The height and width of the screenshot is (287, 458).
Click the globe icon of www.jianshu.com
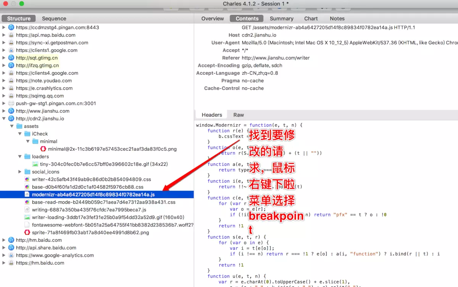point(11,111)
